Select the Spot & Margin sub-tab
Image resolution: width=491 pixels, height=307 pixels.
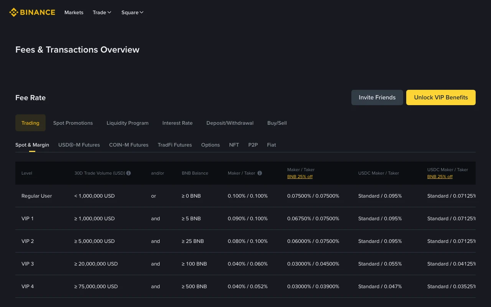(32, 145)
